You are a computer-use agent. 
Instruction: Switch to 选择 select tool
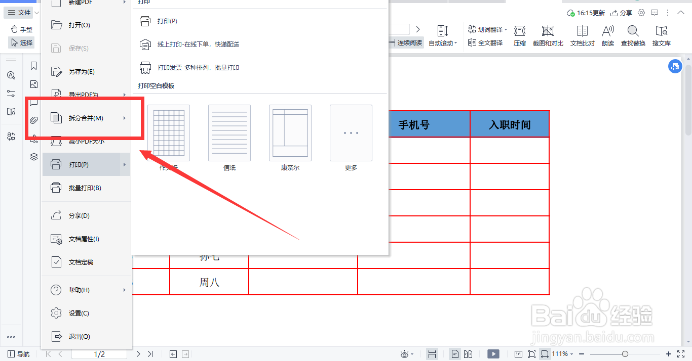22,43
